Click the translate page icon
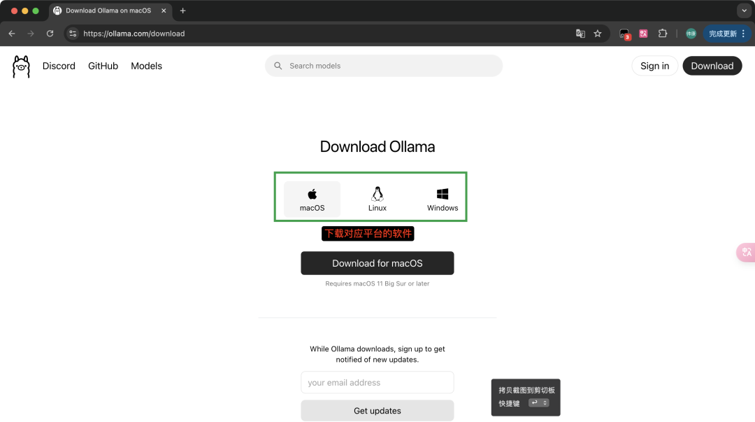Image resolution: width=755 pixels, height=422 pixels. pyautogui.click(x=580, y=34)
